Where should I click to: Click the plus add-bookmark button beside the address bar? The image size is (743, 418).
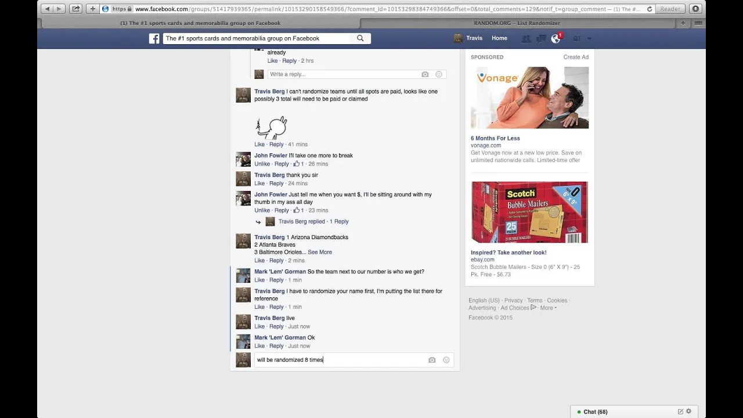click(x=92, y=9)
